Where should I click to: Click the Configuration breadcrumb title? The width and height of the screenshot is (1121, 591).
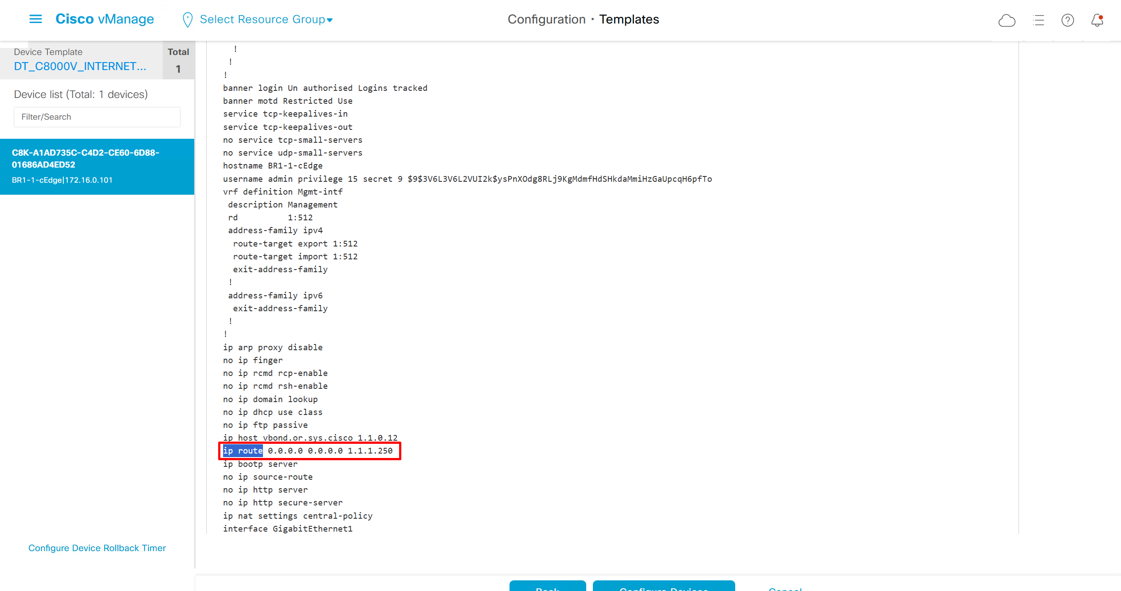[x=546, y=20]
